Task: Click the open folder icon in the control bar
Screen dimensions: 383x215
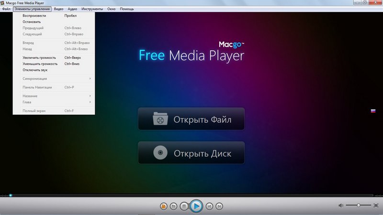Action: (173, 206)
